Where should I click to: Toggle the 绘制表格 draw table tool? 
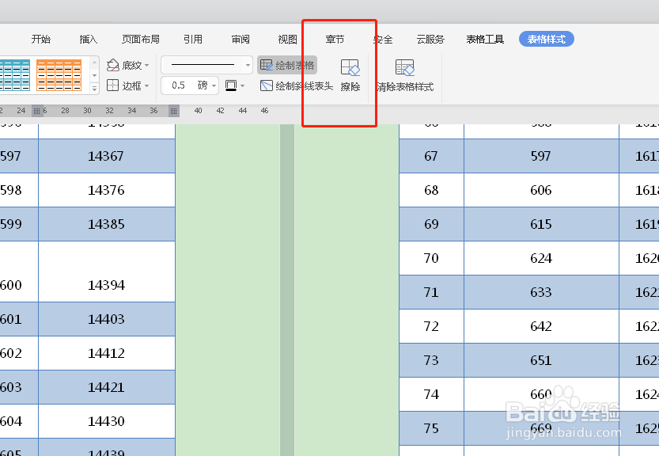tap(287, 65)
